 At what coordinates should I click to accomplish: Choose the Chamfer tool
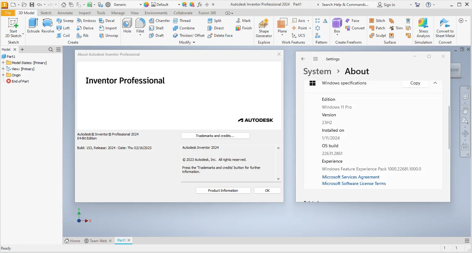(x=159, y=21)
